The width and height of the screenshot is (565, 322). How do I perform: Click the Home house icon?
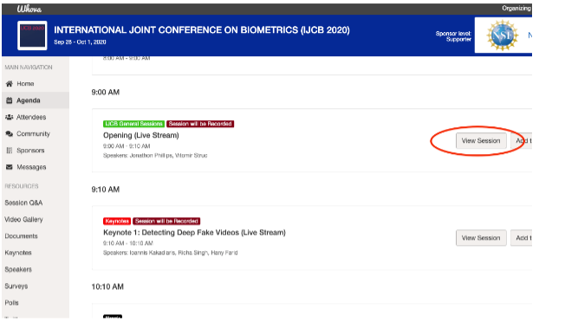(x=9, y=84)
